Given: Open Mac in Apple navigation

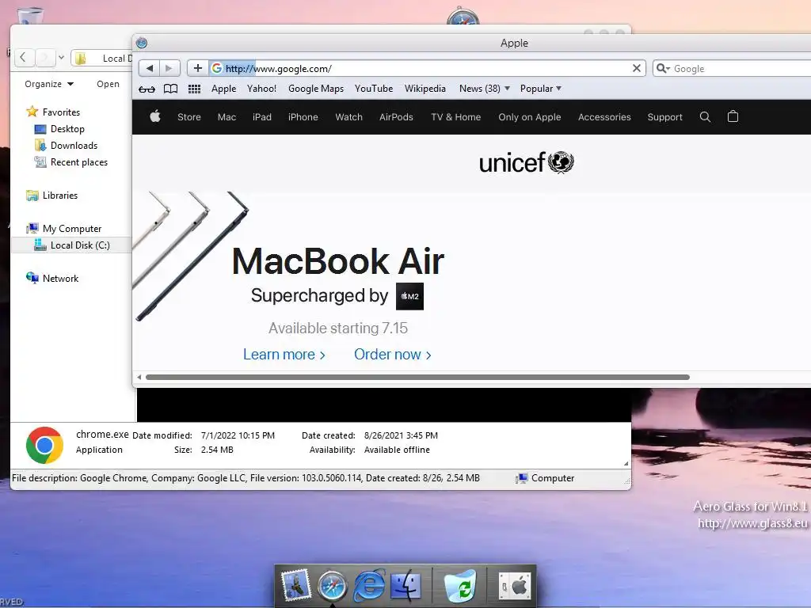Looking at the screenshot, I should [227, 117].
